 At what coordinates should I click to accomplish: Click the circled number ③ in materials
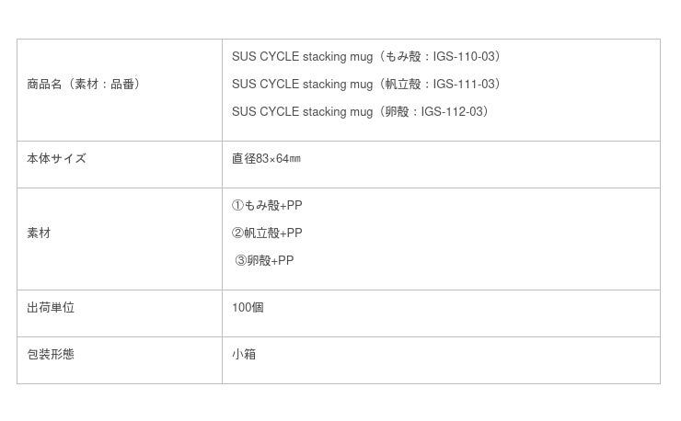click(x=241, y=261)
